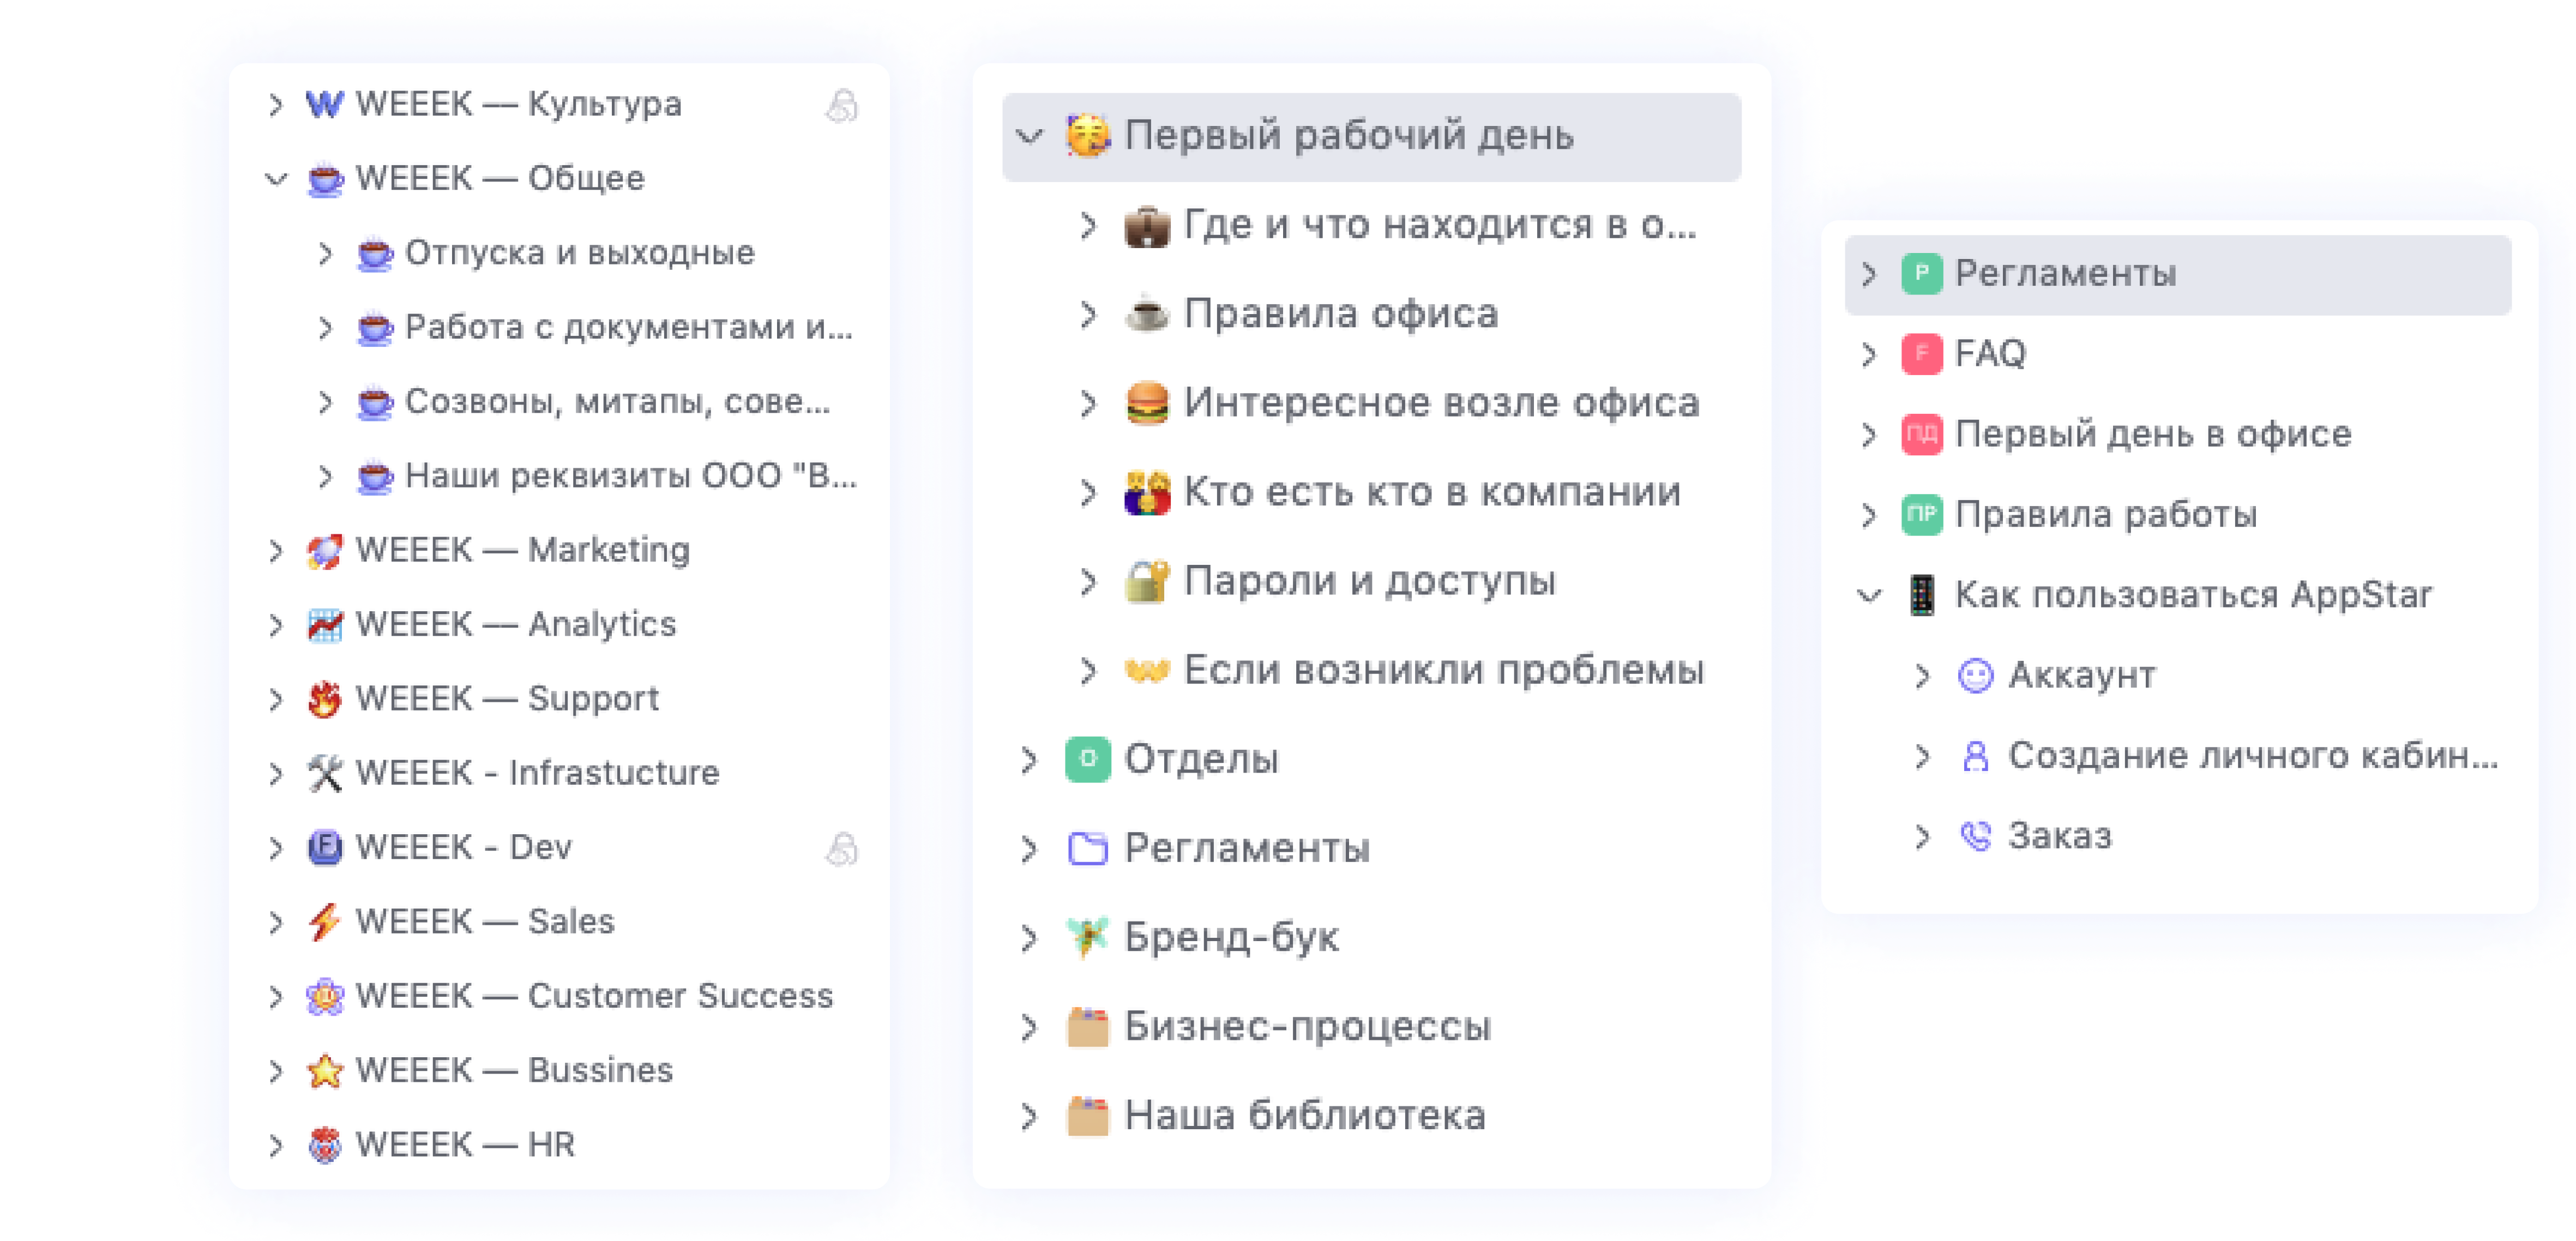Click the fire icon next to «WEEEK — Support»
The height and width of the screenshot is (1241, 2576).
[x=325, y=697]
